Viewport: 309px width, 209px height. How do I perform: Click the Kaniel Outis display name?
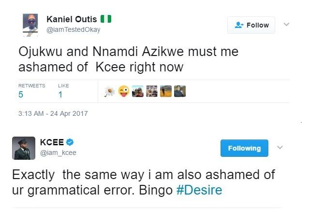pyautogui.click(x=72, y=19)
